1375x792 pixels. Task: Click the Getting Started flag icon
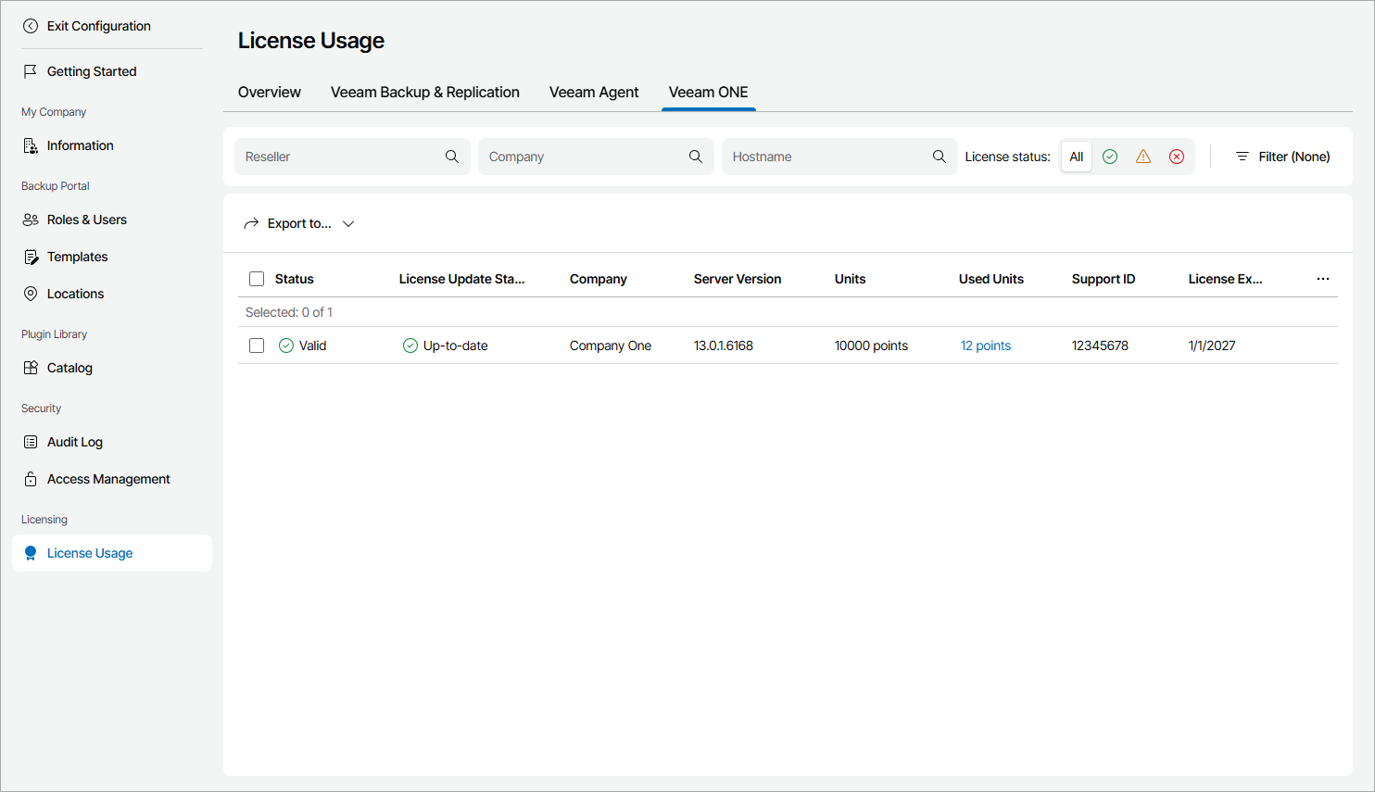(31, 71)
